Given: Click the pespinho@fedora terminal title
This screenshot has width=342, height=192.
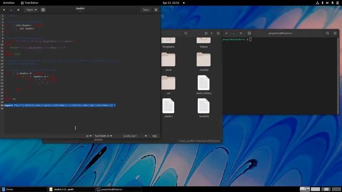Looking at the screenshot, I should tap(281, 33).
